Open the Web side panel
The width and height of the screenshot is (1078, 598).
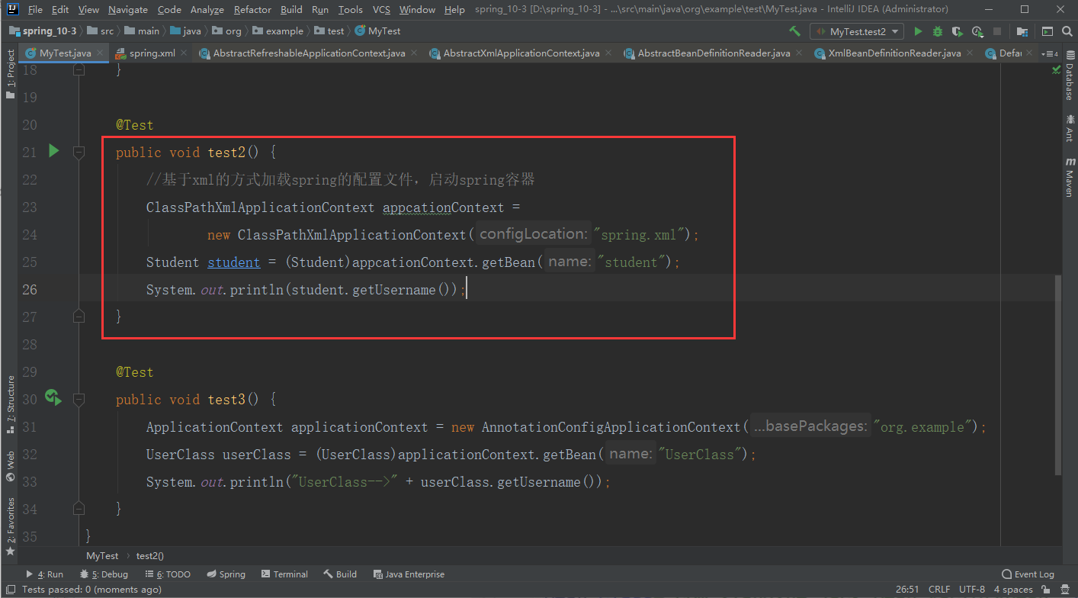point(11,466)
